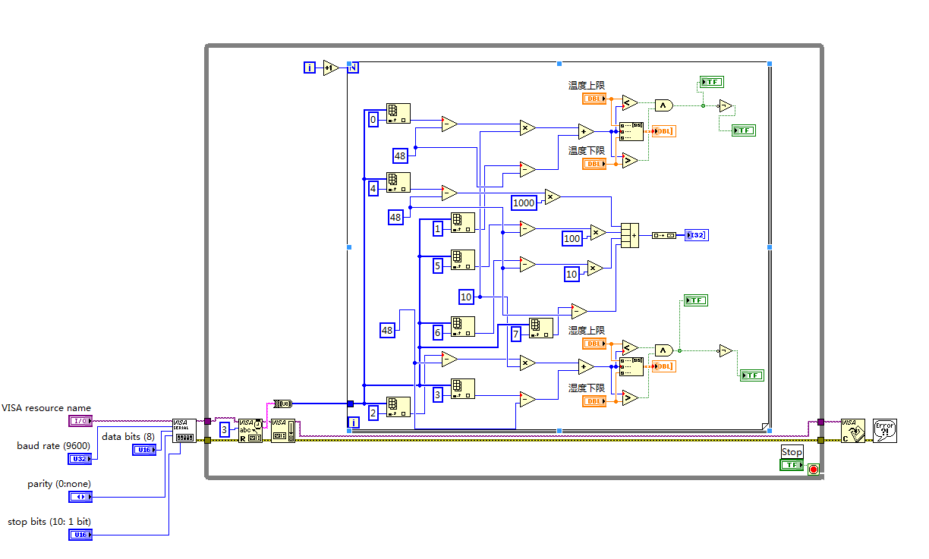
Task: Select the numeric constant 100
Action: point(572,238)
